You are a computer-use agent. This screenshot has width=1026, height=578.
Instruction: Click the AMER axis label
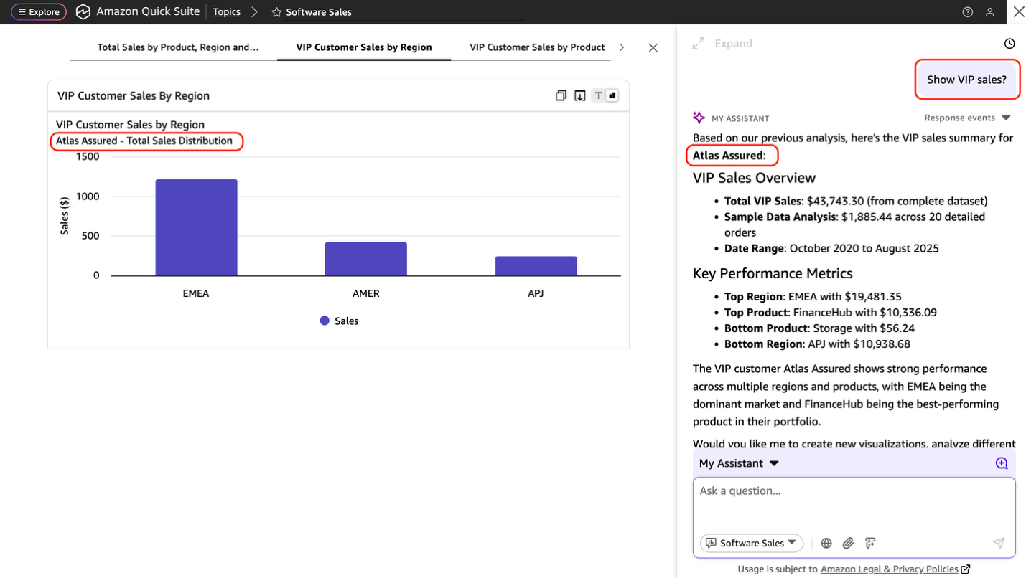[x=366, y=293]
